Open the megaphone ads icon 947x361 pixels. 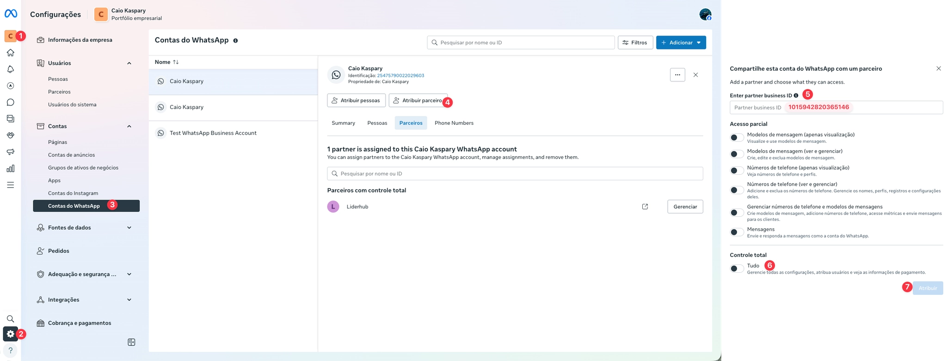(x=10, y=152)
